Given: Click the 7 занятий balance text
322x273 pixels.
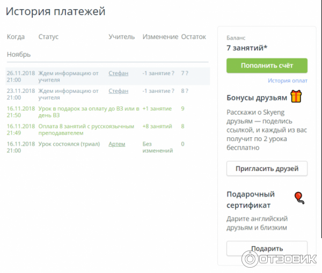Looking at the screenshot, I should point(247,48).
